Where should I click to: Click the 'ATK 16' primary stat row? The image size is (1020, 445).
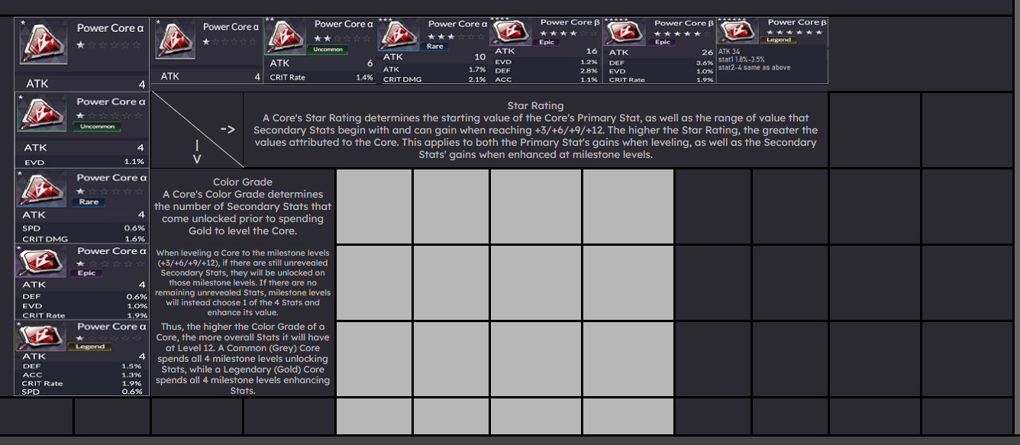tap(546, 51)
